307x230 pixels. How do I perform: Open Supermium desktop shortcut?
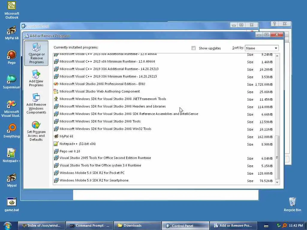12,81
